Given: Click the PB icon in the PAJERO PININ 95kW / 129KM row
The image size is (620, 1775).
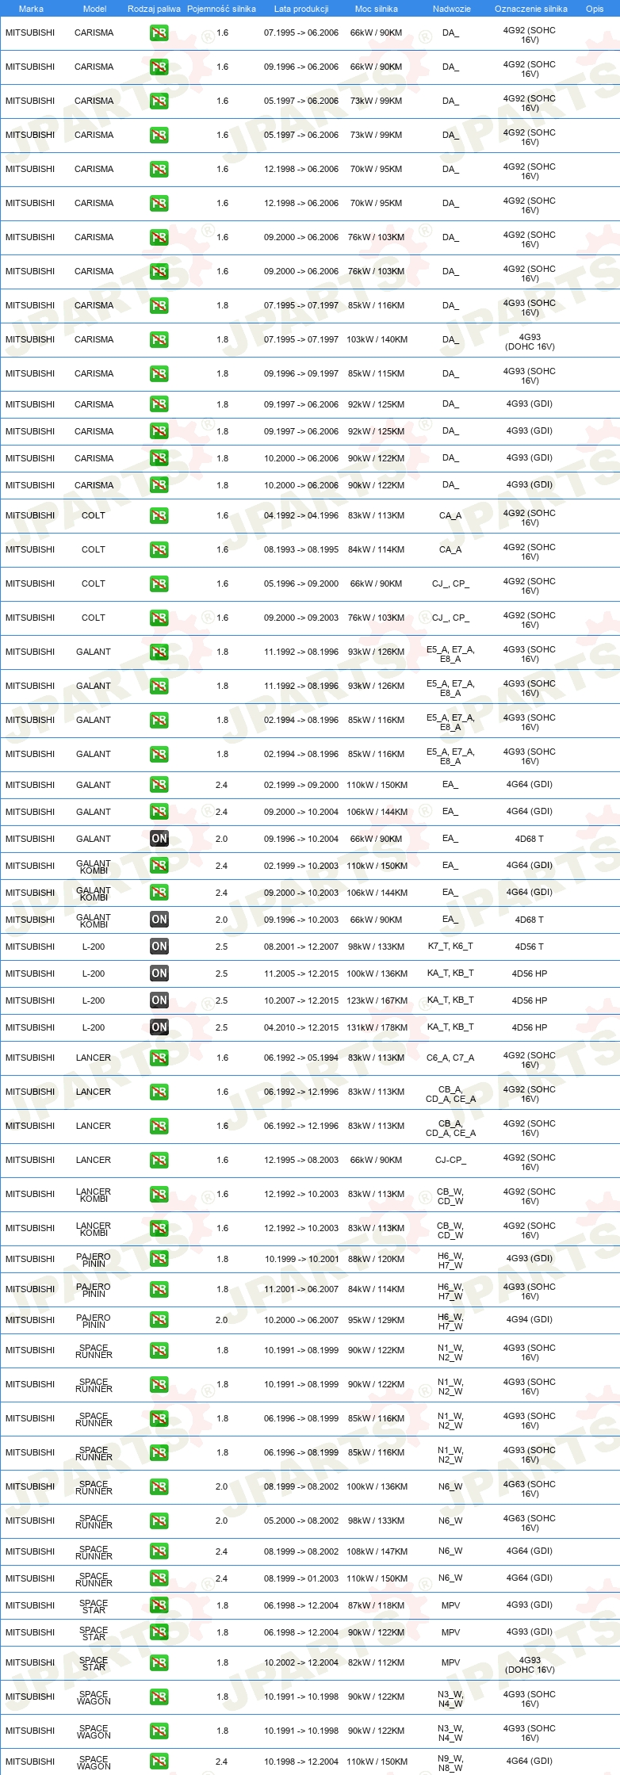Looking at the screenshot, I should (159, 1320).
